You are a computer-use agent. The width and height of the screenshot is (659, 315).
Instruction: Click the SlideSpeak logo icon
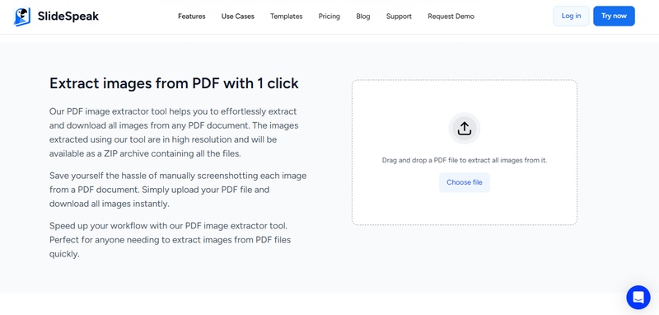(x=22, y=16)
